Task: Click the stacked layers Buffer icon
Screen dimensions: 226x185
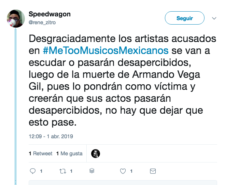Action: point(92,171)
